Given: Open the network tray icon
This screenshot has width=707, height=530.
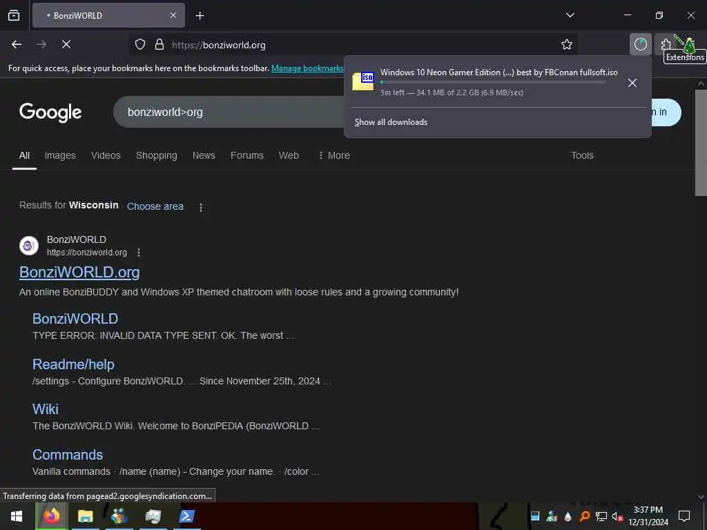Looking at the screenshot, I should coord(601,516).
